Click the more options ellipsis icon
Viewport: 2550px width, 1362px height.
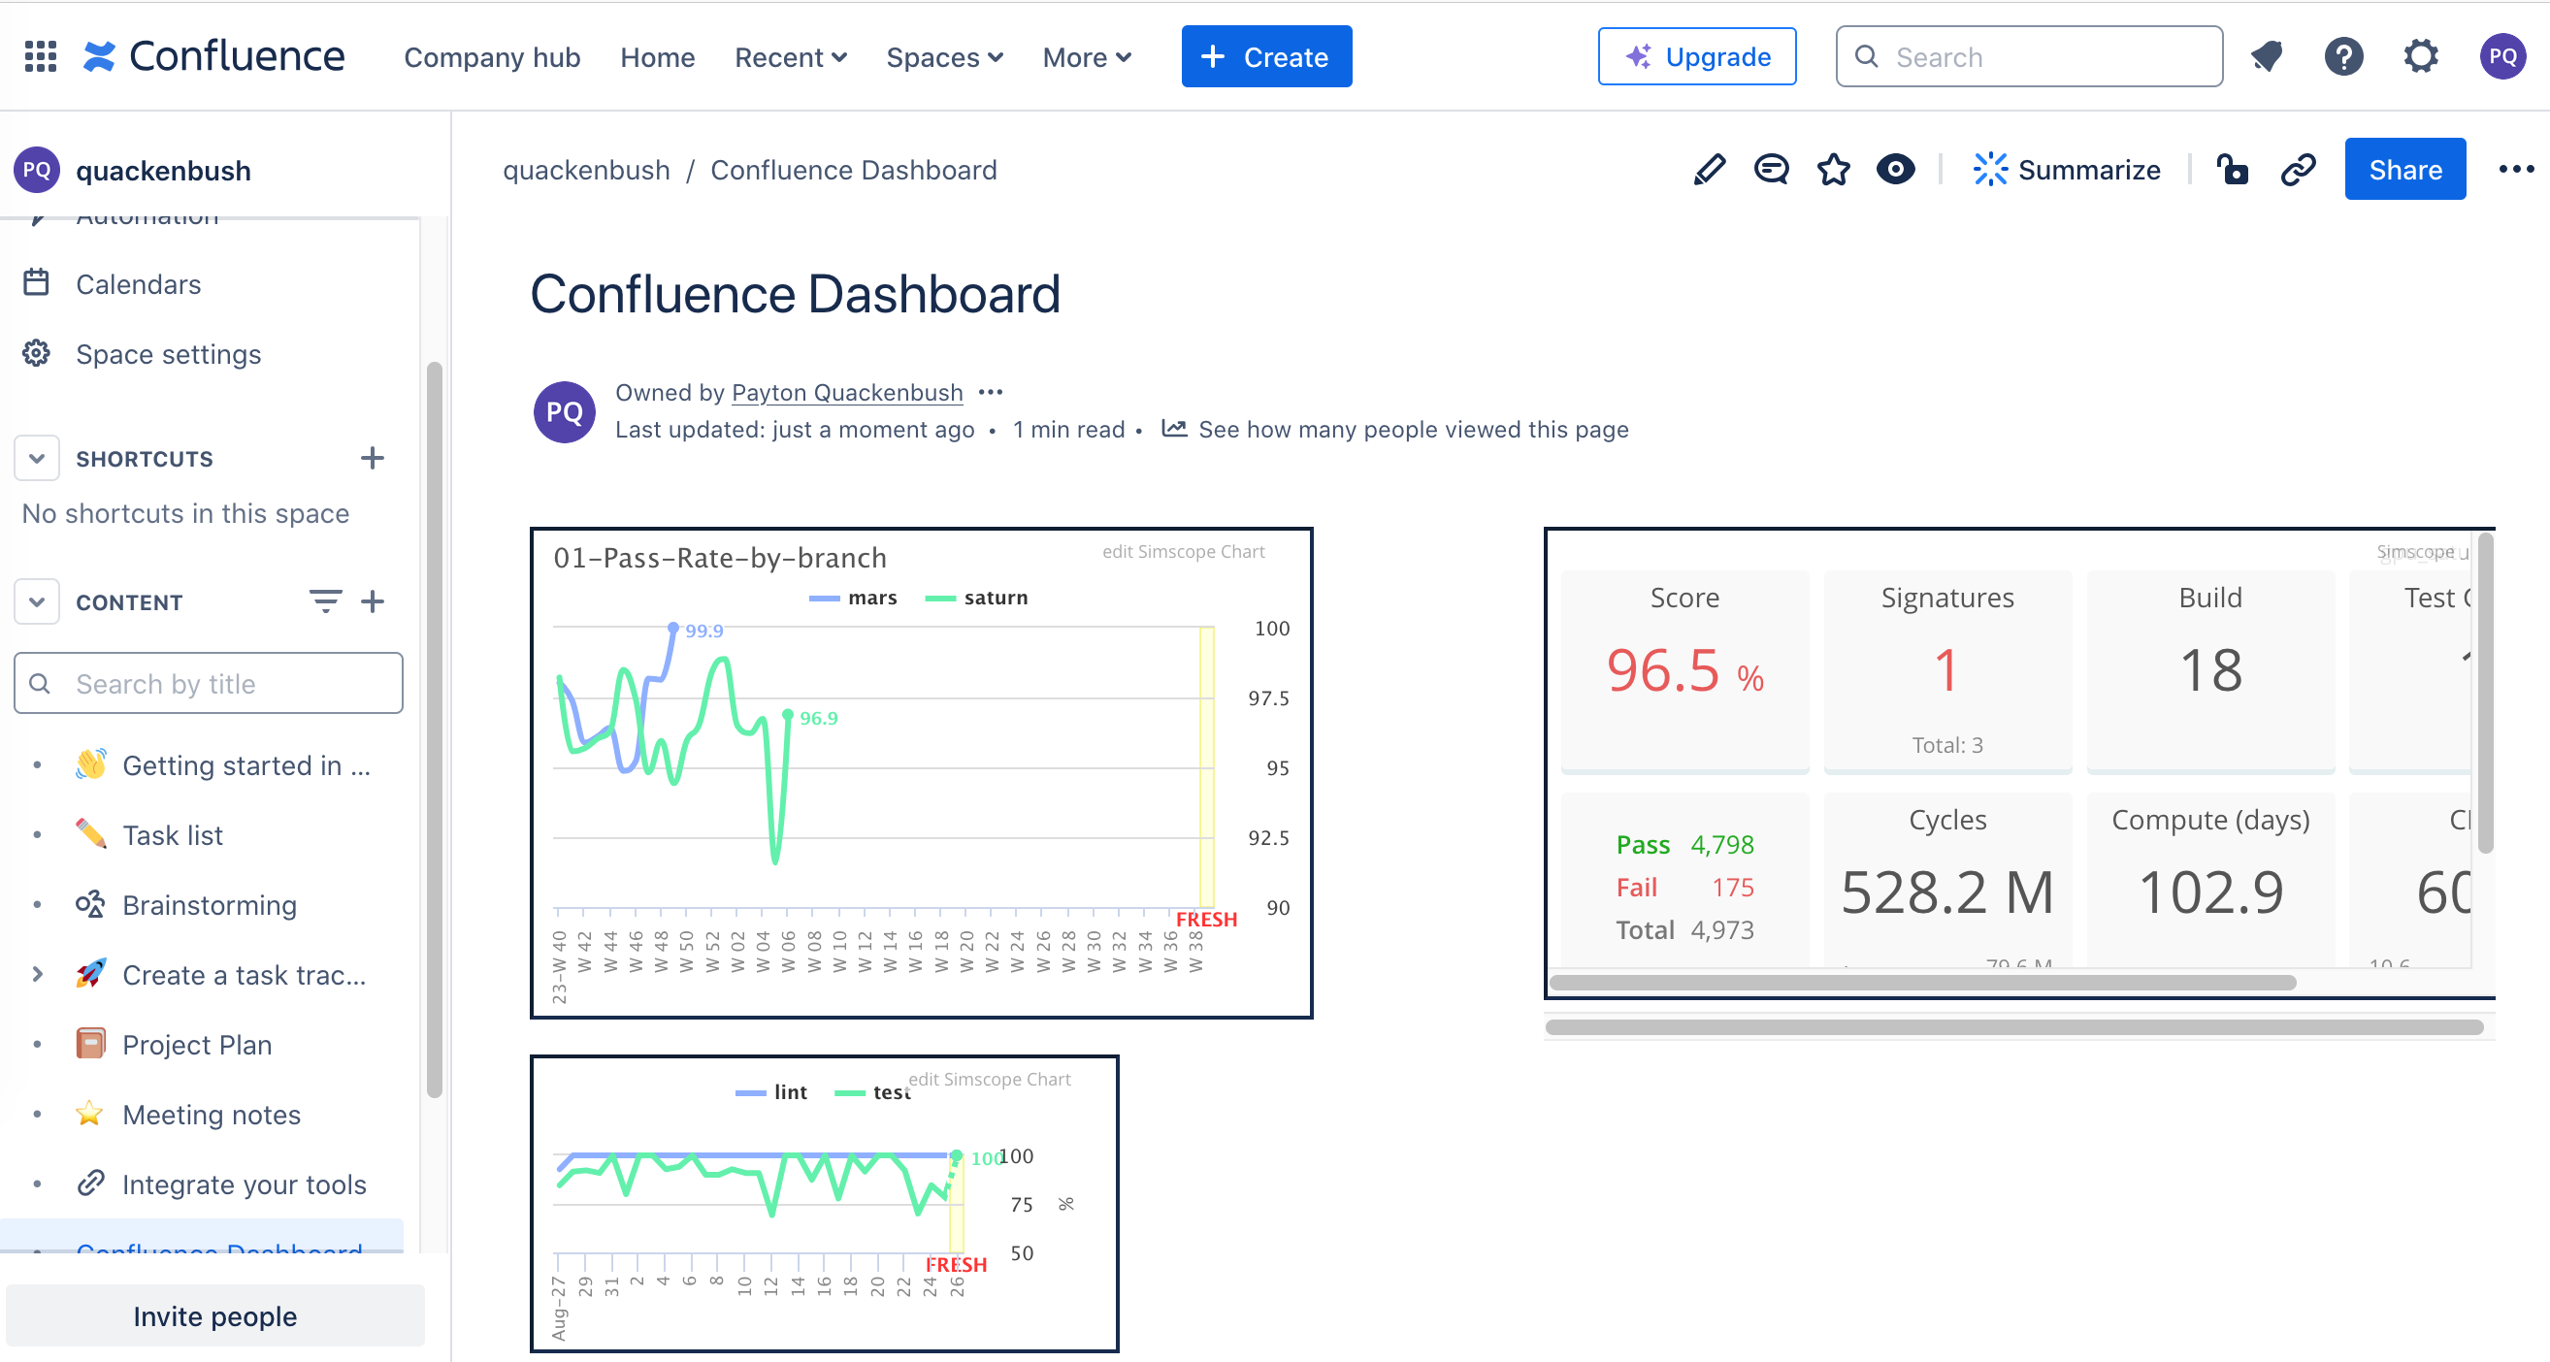click(2515, 169)
